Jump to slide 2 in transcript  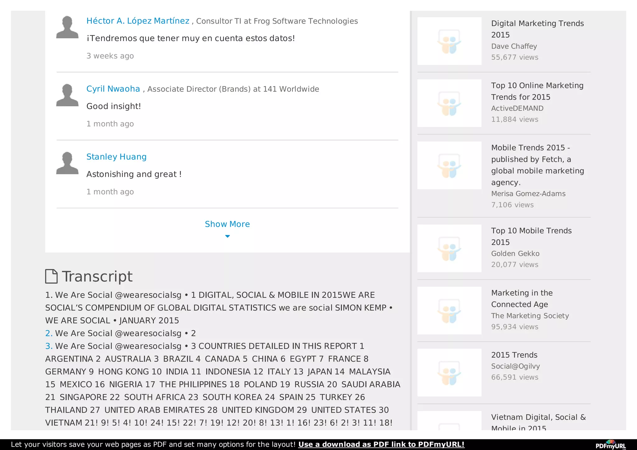point(49,333)
